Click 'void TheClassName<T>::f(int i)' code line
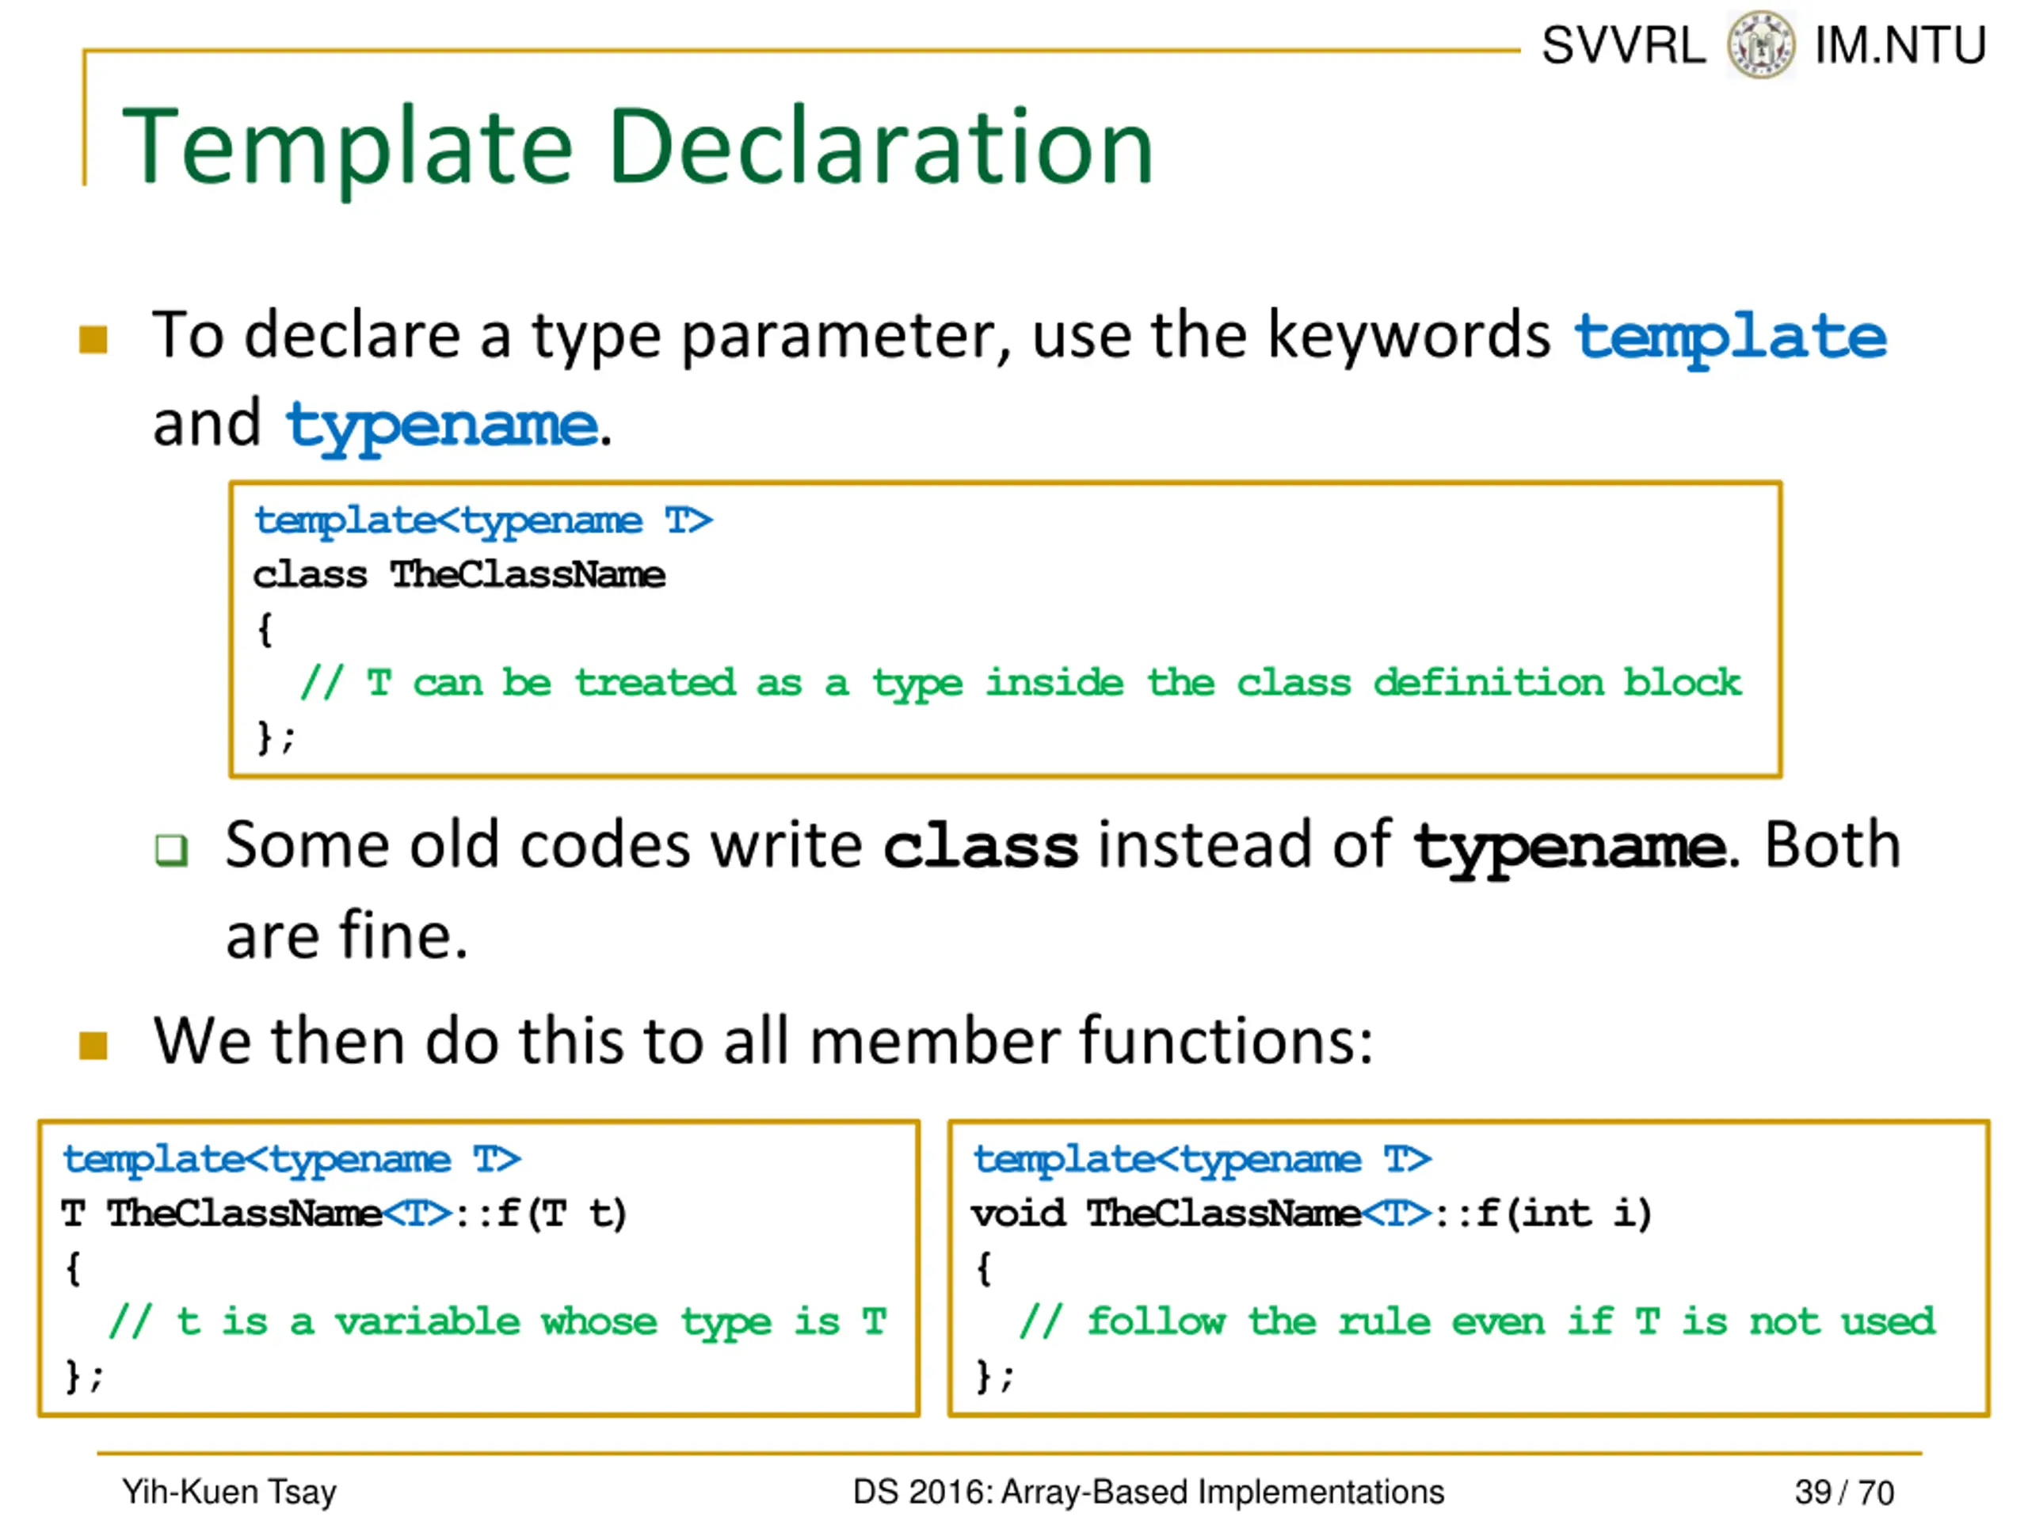The width and height of the screenshot is (2028, 1521). [x=1312, y=1214]
